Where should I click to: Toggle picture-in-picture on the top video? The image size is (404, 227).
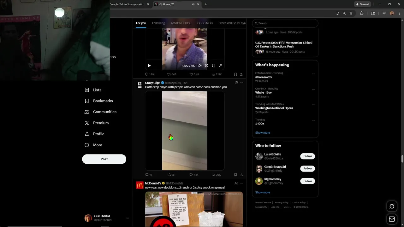(x=213, y=66)
